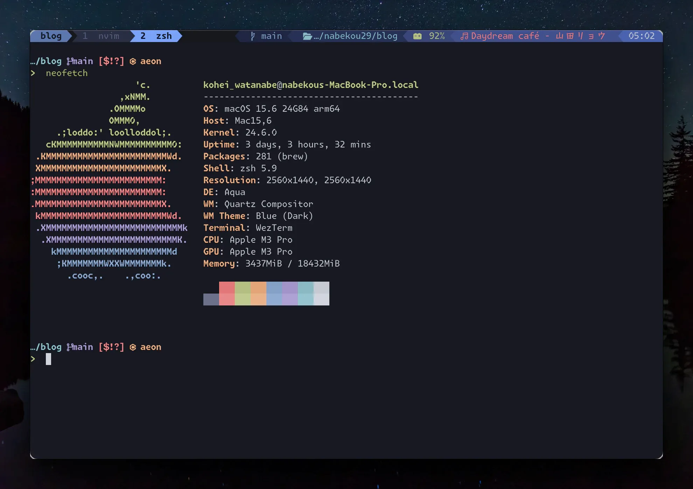Click the 05:02 clock in status bar
The image size is (693, 489).
point(641,36)
